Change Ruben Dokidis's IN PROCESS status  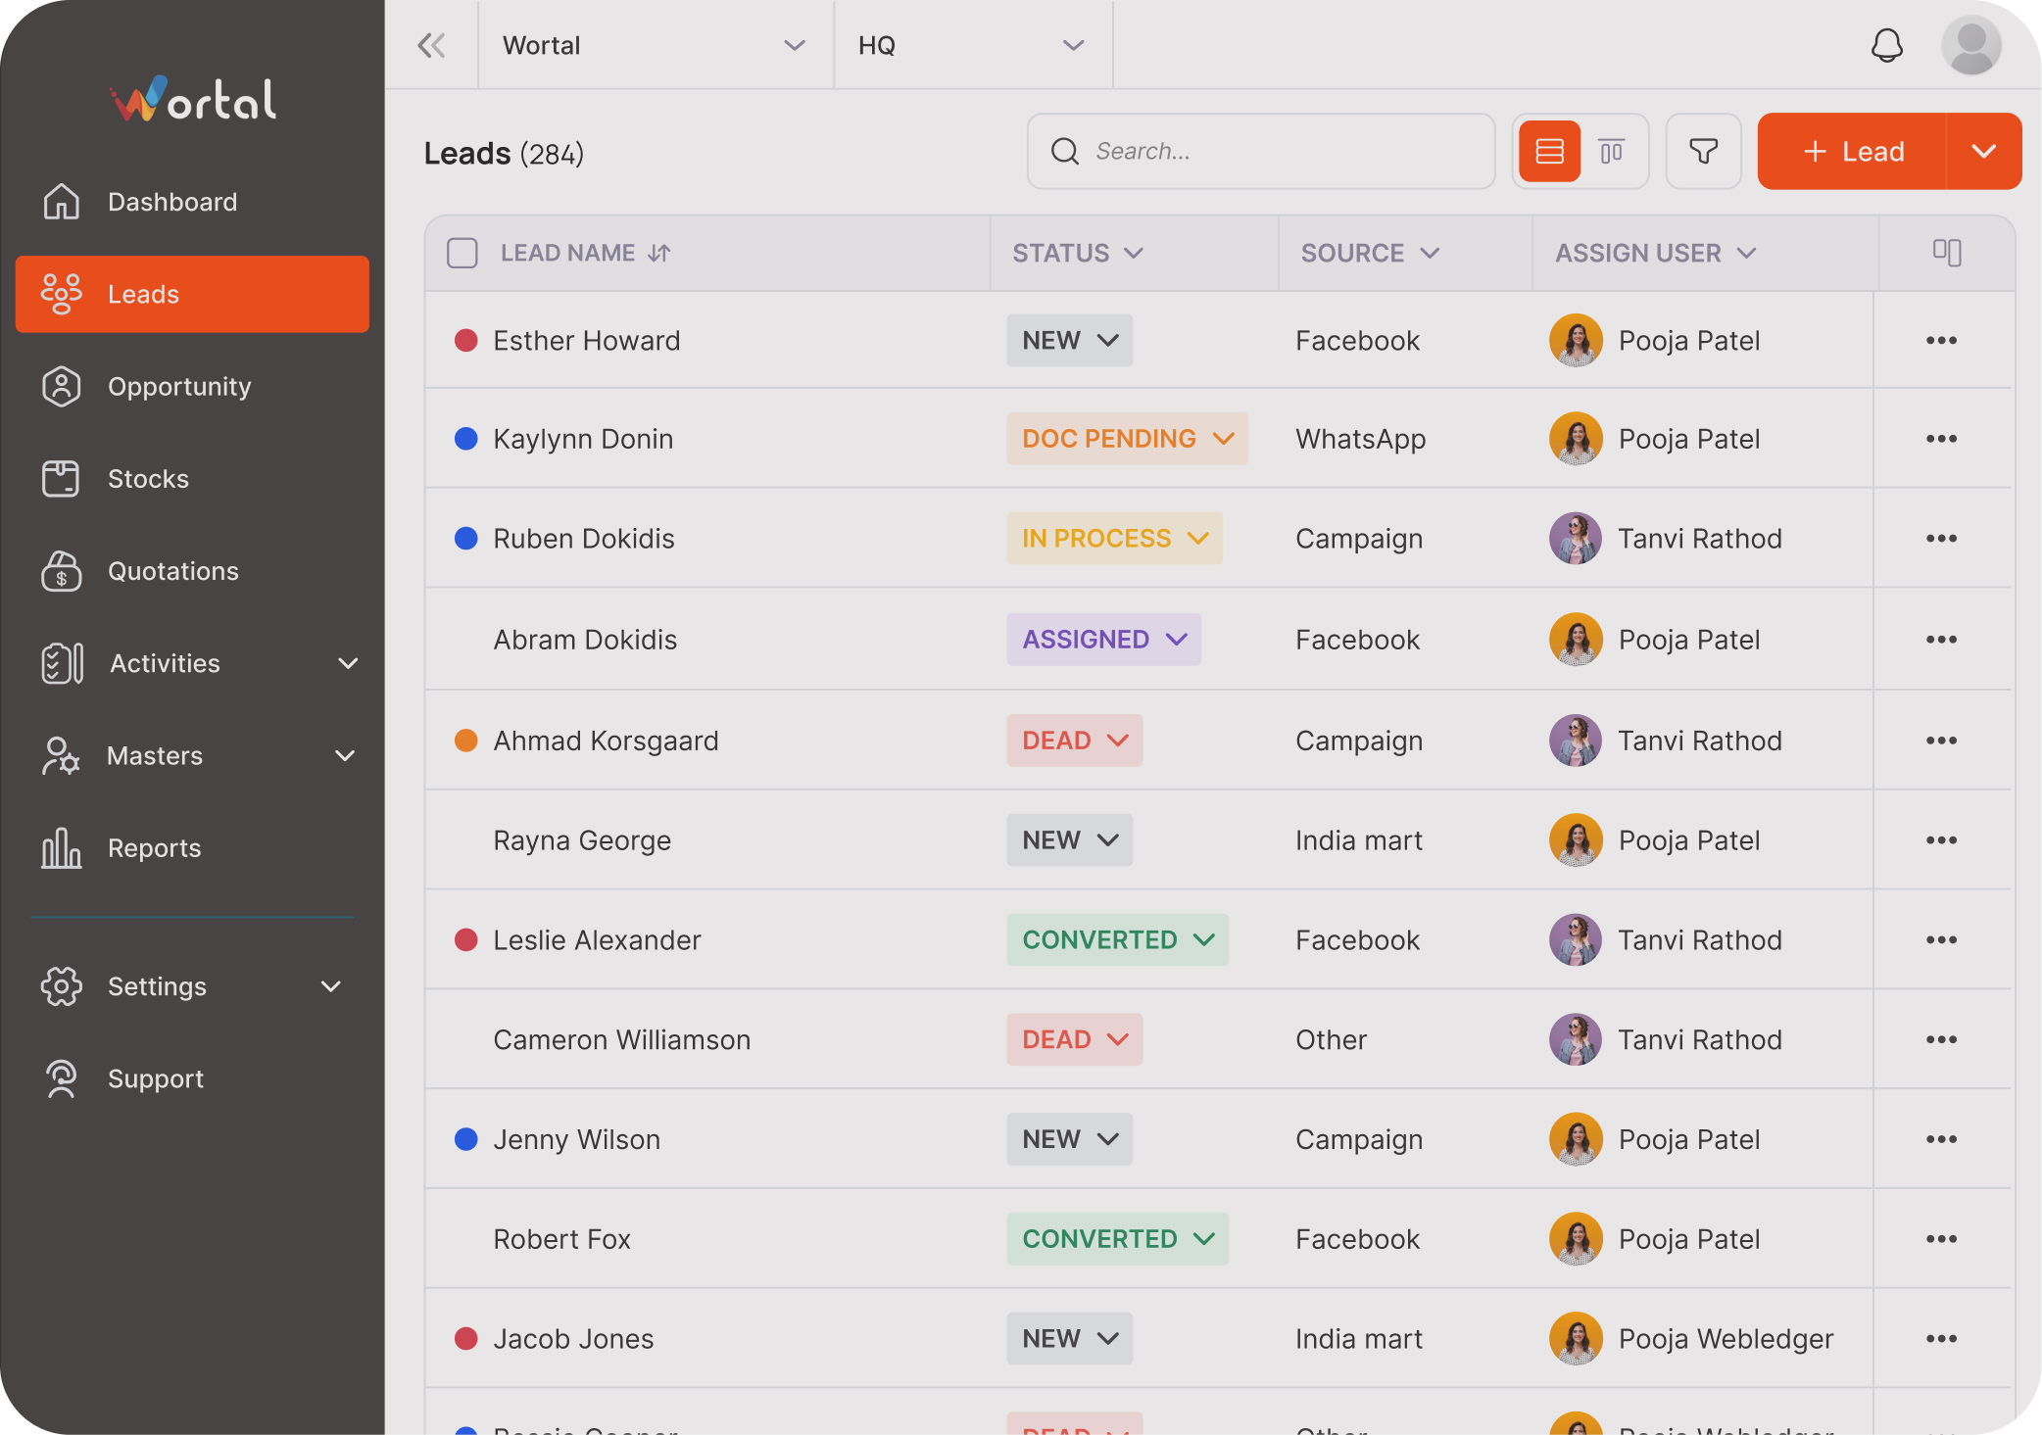1114,538
